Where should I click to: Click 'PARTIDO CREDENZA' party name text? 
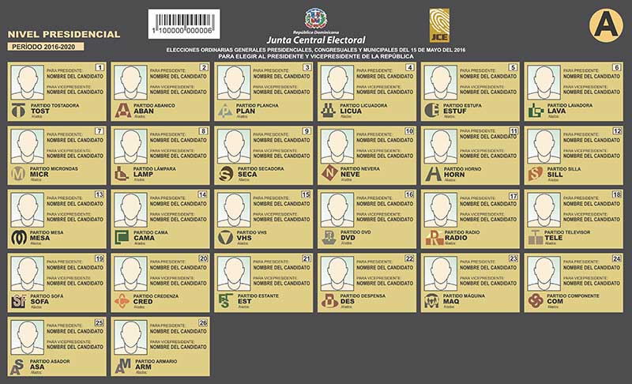tap(156, 296)
